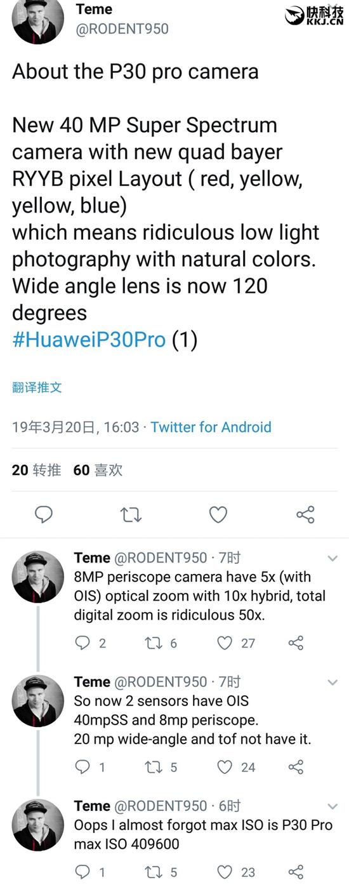This screenshot has width=349, height=887.
Task: View the 60 喜欢 likes list
Action: pos(98,470)
